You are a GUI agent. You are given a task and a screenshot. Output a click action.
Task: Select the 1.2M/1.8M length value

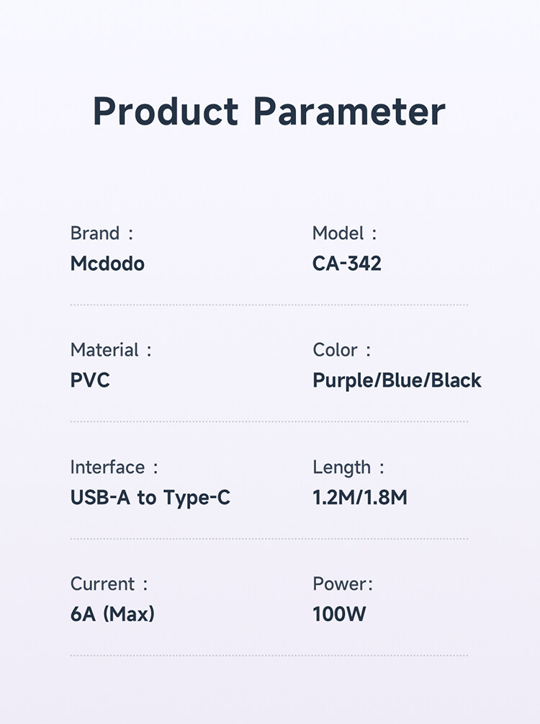360,497
